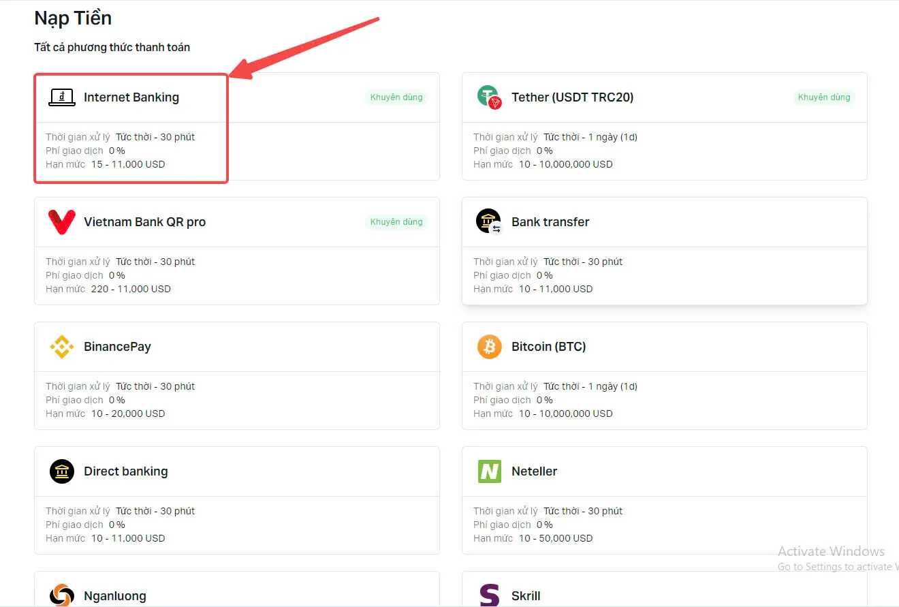Click Neteller limit 10 - 50,000 USD
This screenshot has width=899, height=607.
(556, 538)
